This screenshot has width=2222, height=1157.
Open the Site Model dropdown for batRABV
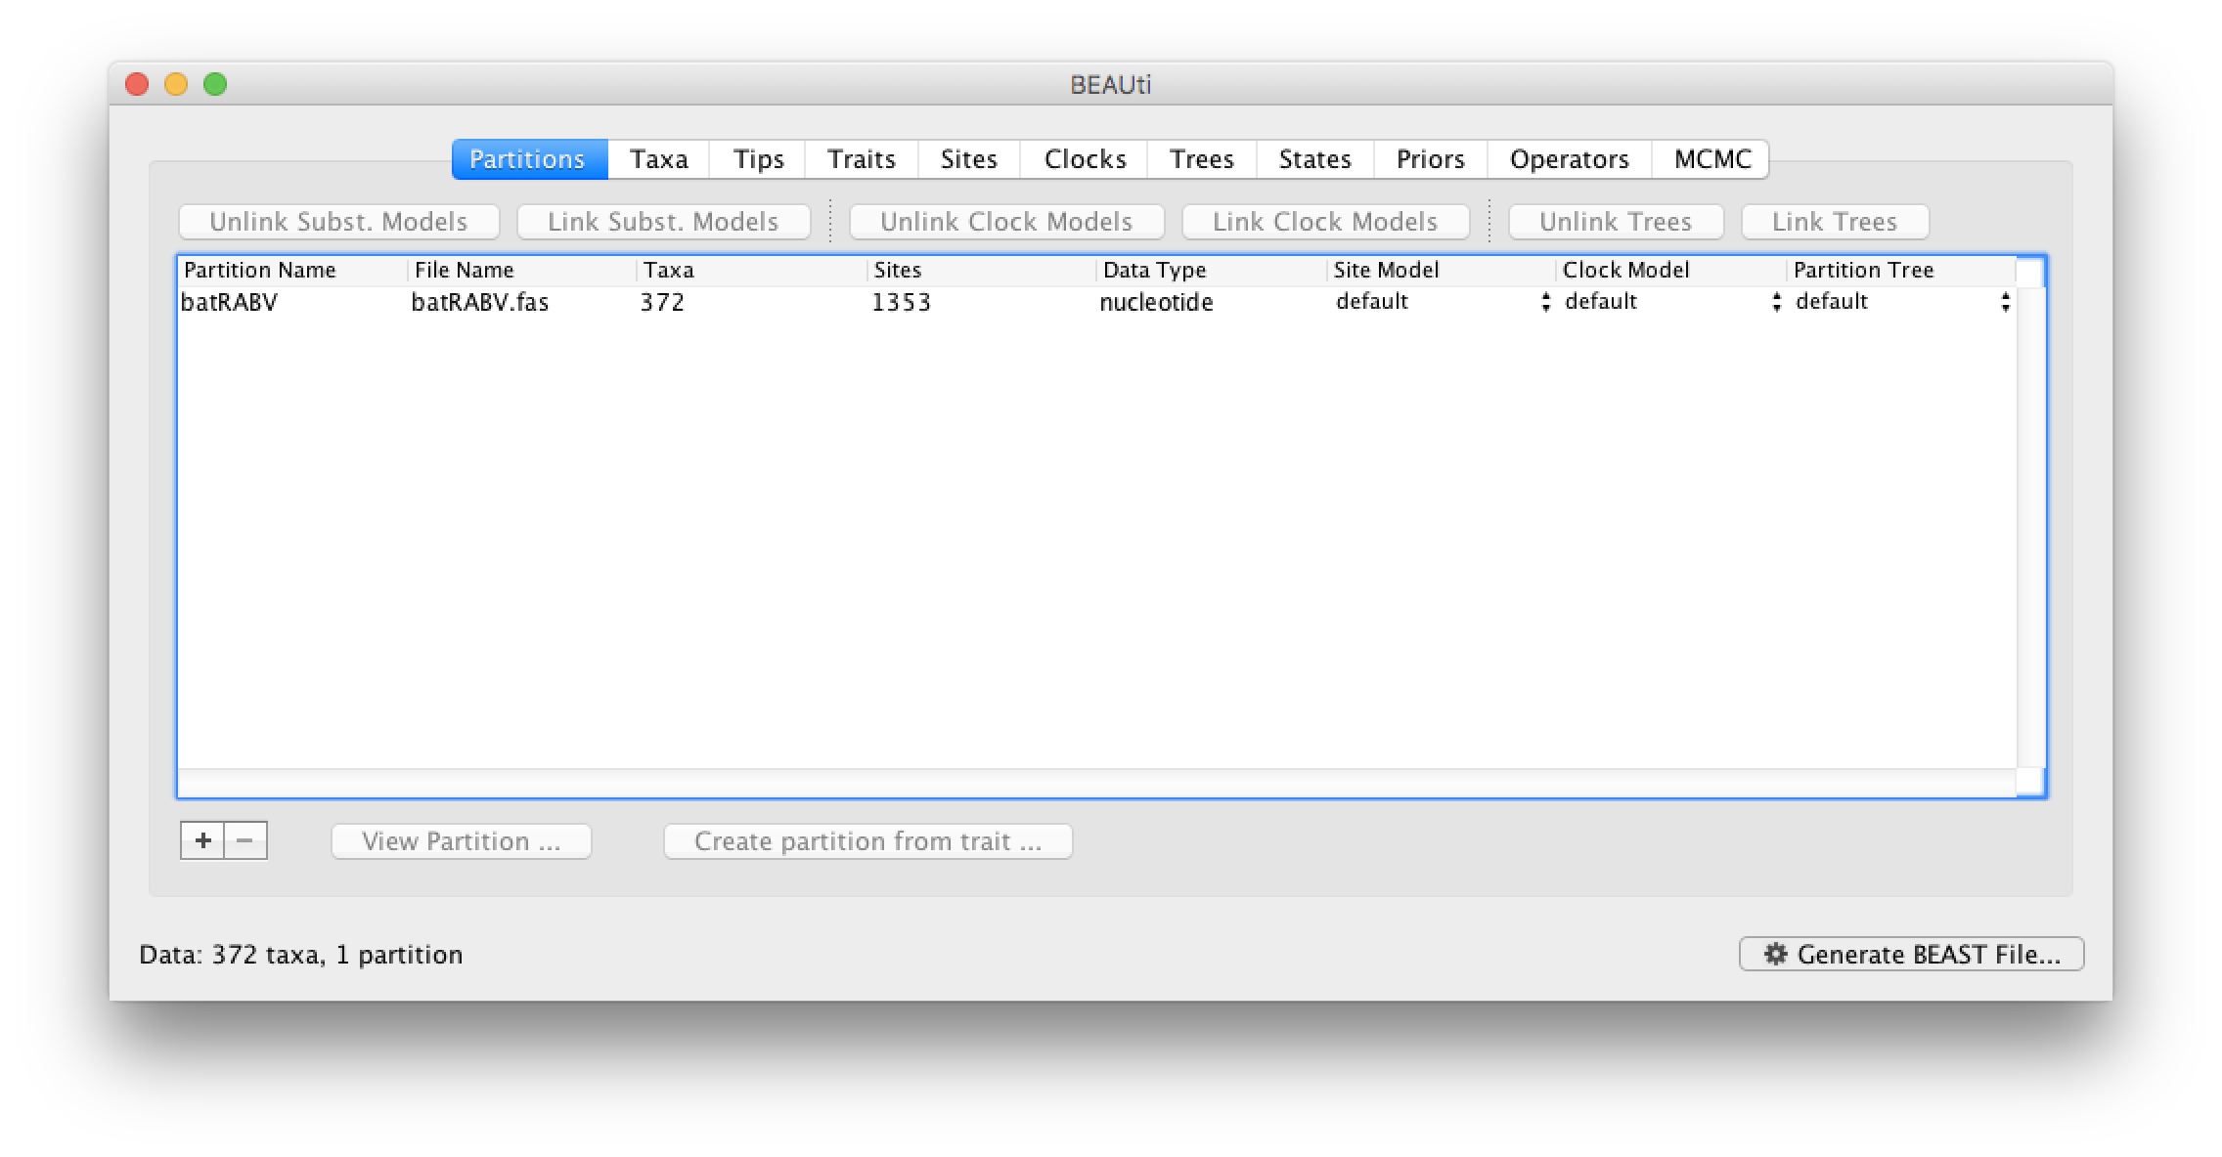tap(1442, 302)
